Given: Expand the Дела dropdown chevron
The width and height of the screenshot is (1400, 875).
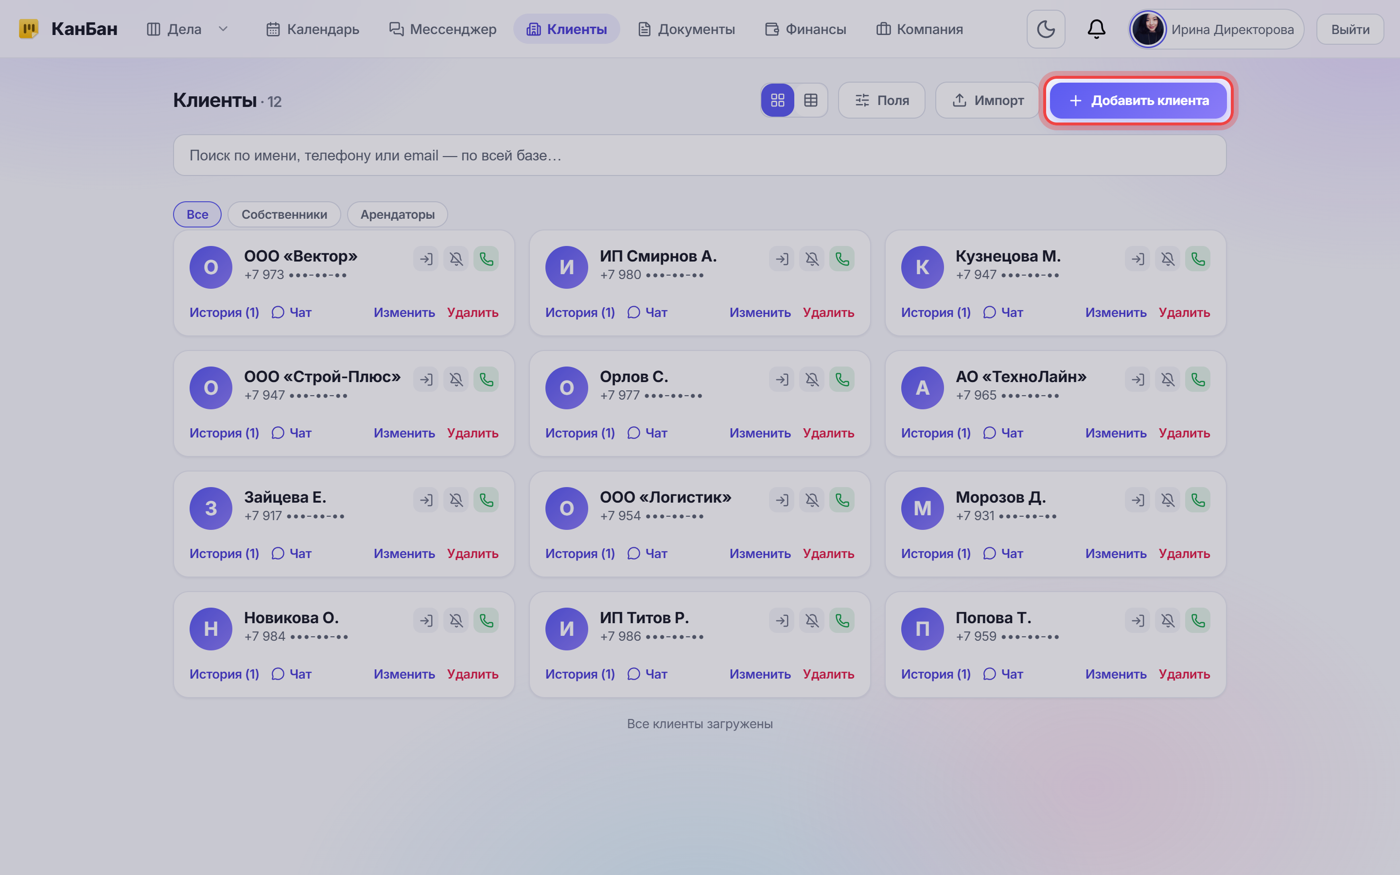Looking at the screenshot, I should 223,29.
